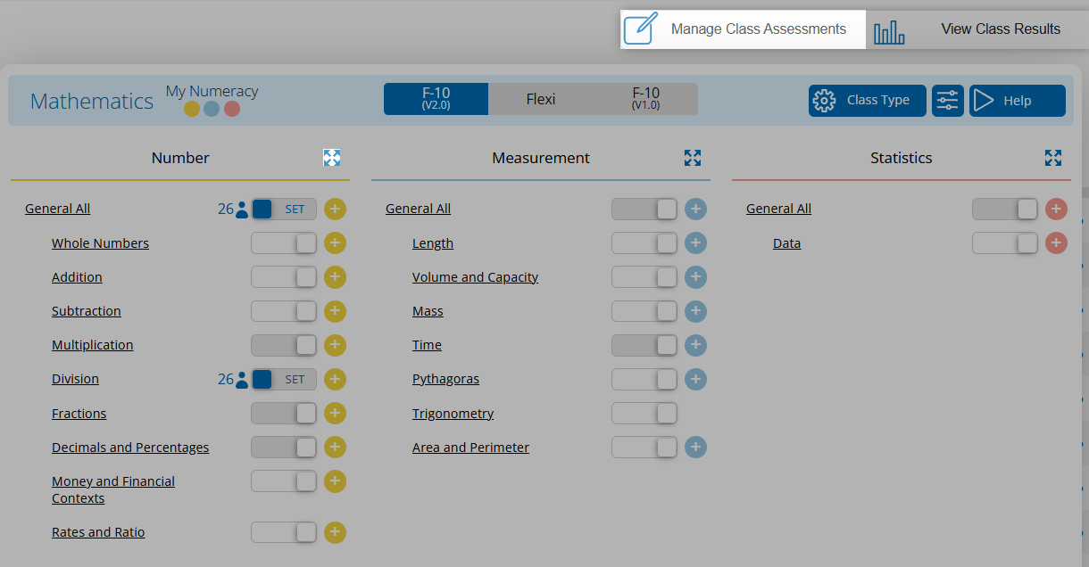Toggle the Money and Financial Contexts switch
1089x567 pixels.
[284, 481]
